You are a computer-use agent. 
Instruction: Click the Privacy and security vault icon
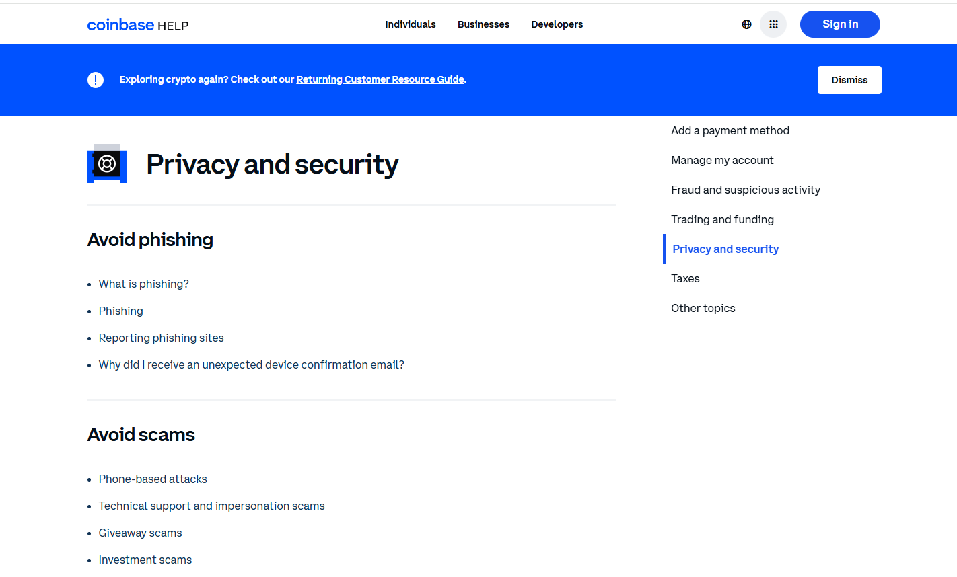[106, 163]
